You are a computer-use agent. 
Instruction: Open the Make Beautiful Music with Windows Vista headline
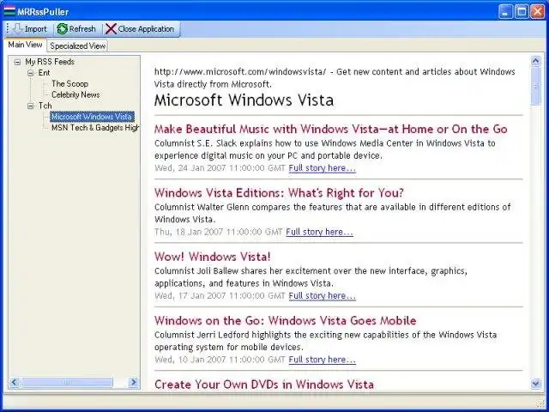pyautogui.click(x=330, y=129)
